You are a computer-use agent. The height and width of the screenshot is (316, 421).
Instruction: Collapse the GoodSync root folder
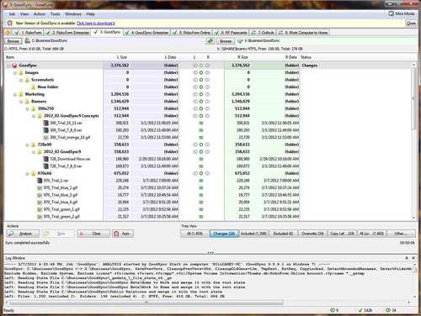point(8,66)
